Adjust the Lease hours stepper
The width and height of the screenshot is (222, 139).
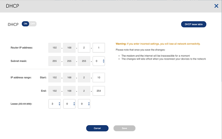69,104
